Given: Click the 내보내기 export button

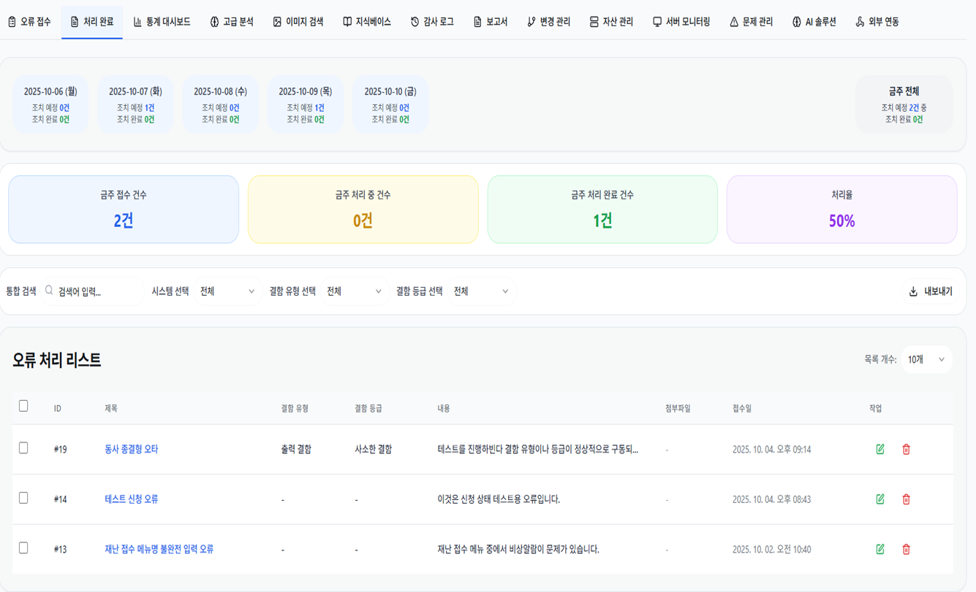Looking at the screenshot, I should coord(931,291).
